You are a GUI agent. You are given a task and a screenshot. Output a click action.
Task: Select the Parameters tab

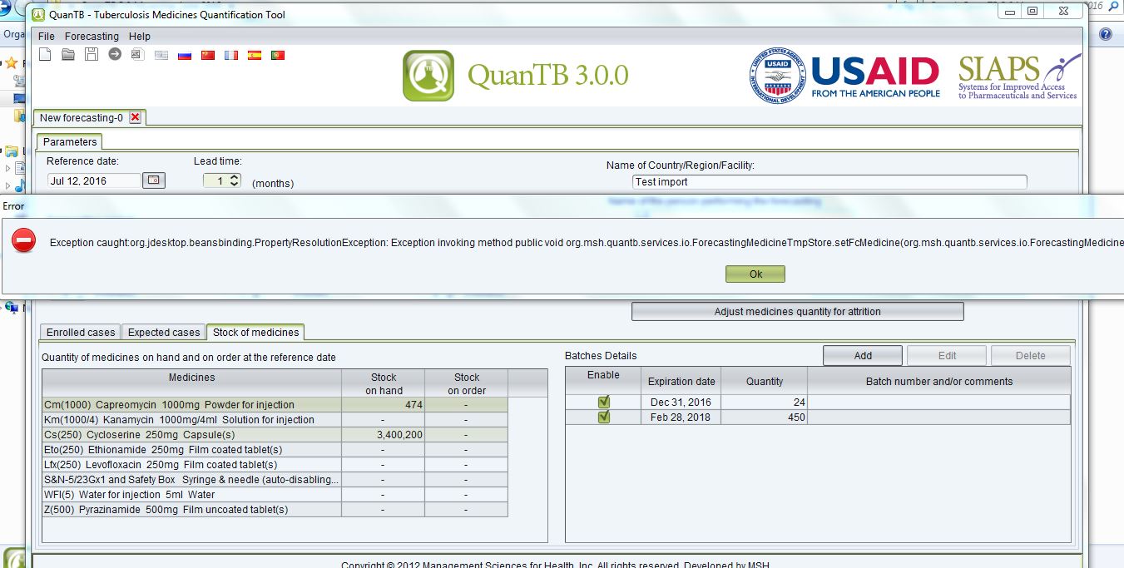pyautogui.click(x=70, y=142)
